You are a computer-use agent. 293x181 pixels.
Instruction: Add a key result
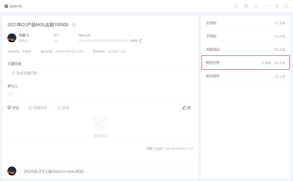click(24, 73)
